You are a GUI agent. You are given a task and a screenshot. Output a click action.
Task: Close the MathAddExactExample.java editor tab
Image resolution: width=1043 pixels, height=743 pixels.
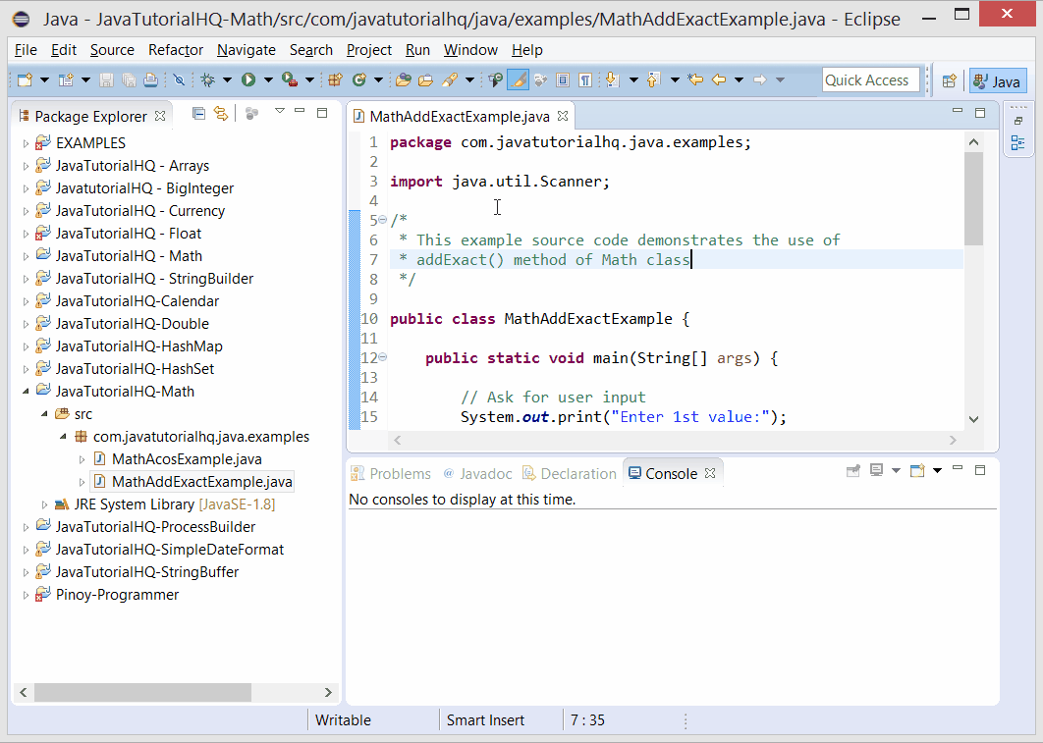563,116
